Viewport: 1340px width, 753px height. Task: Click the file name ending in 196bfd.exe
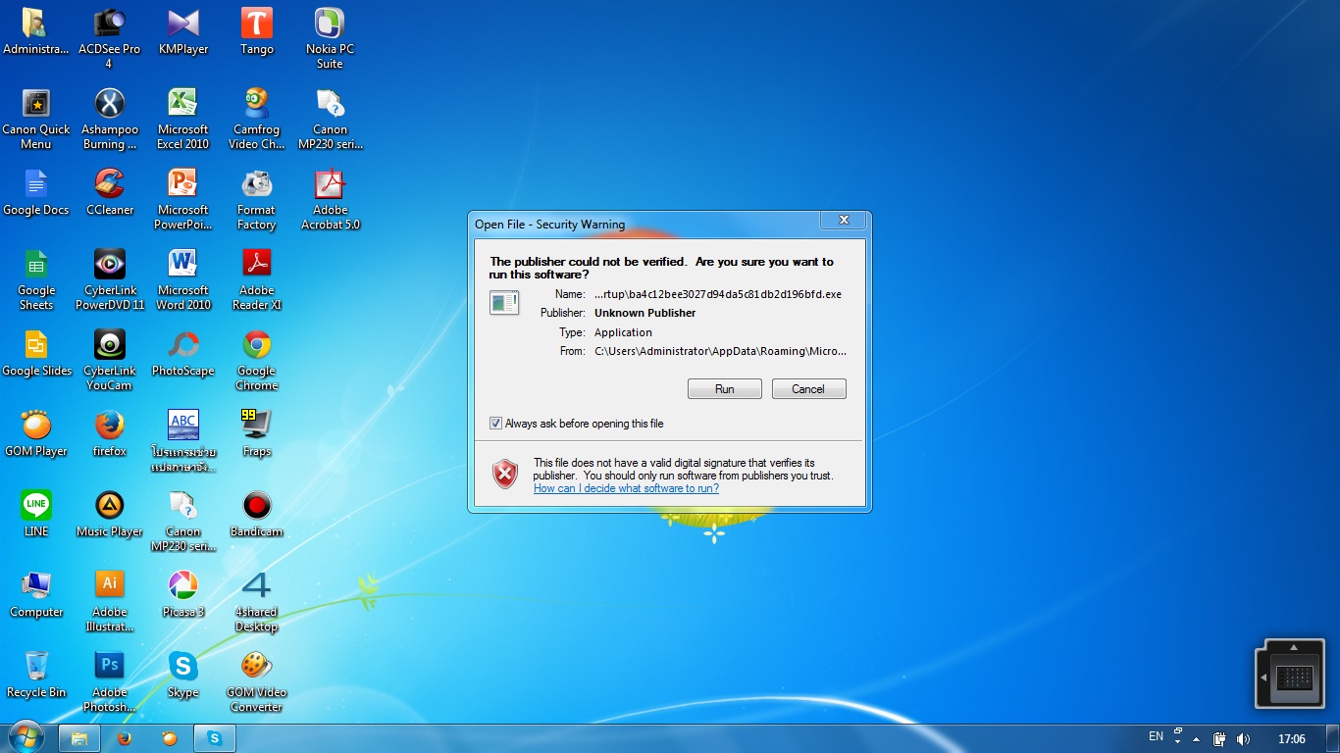[x=718, y=294]
